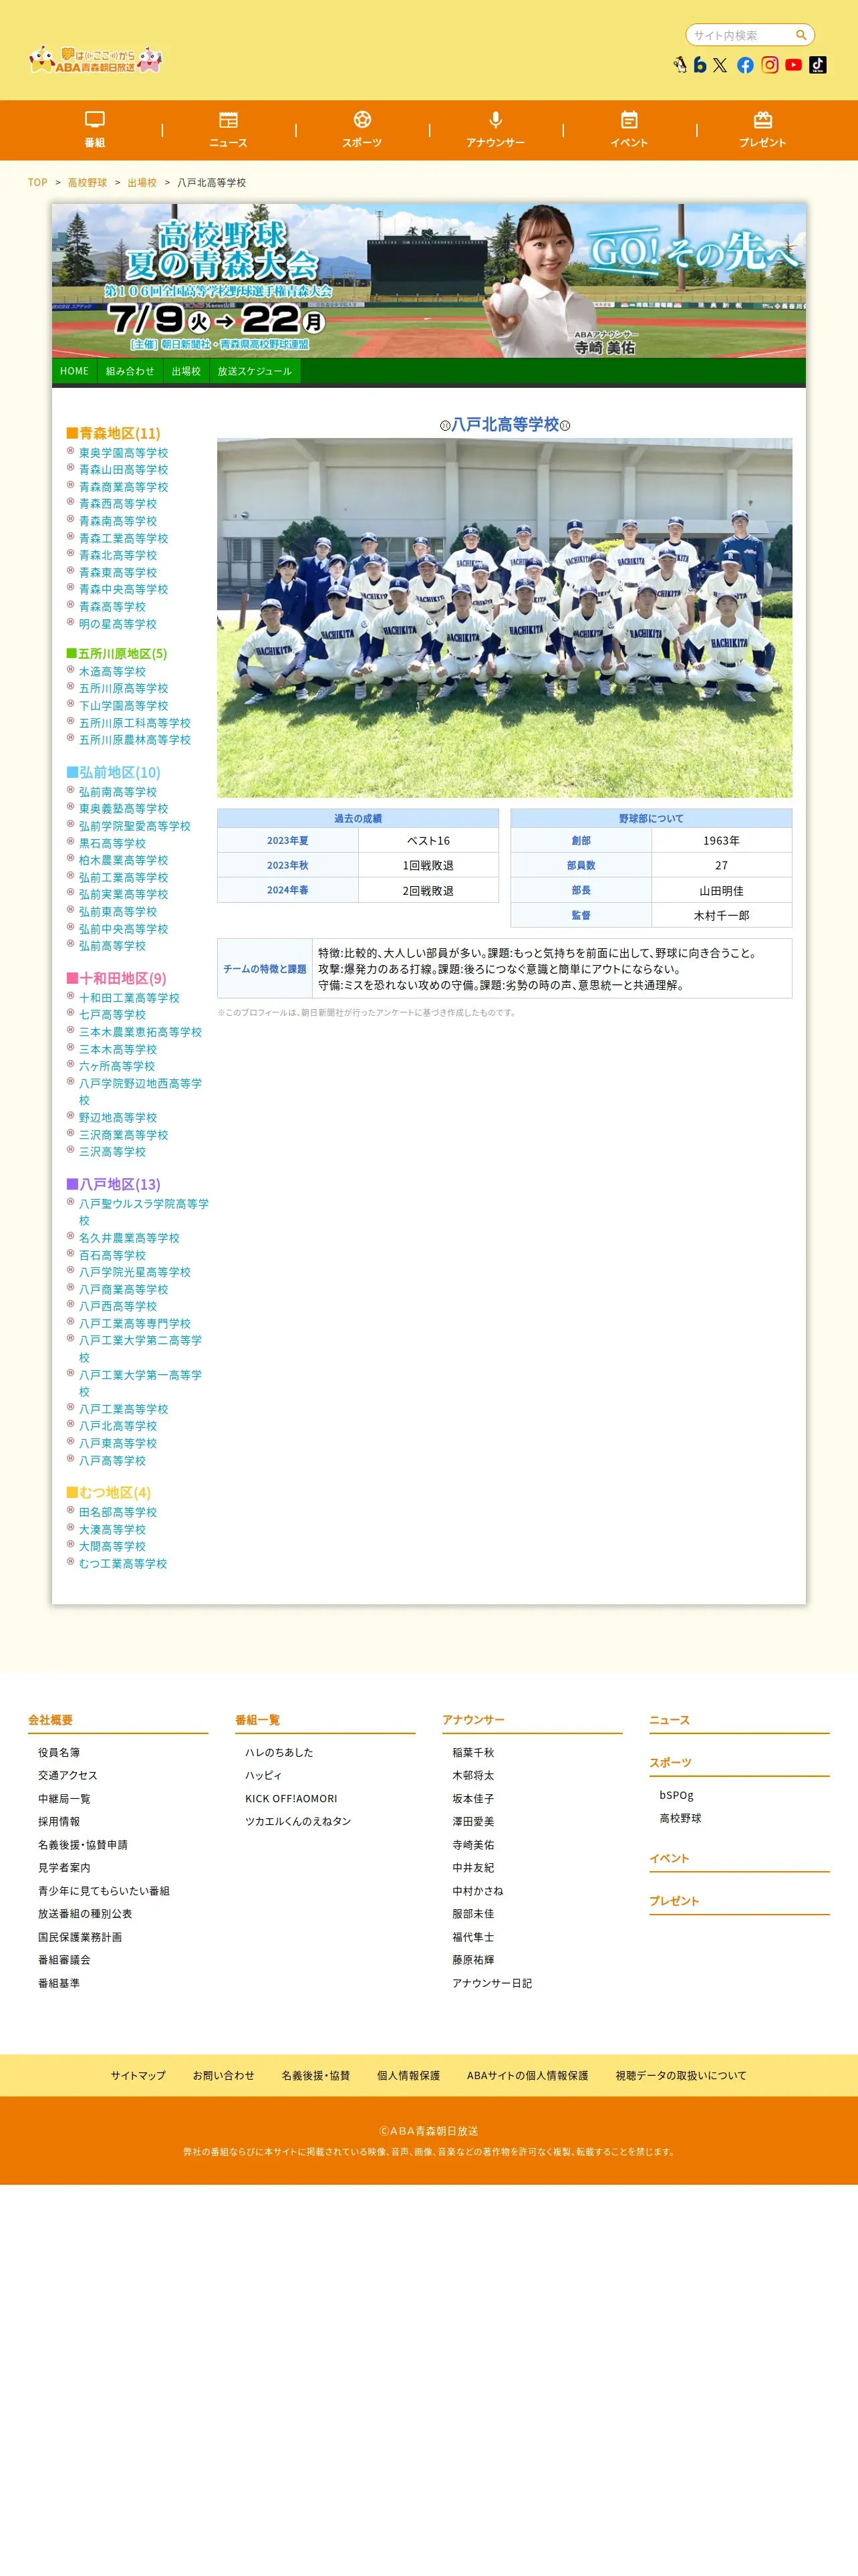Open 視聴データの取扱いについて link
858x2576 pixels.
(x=681, y=2076)
